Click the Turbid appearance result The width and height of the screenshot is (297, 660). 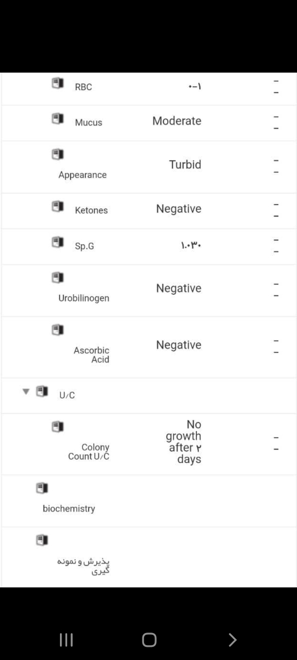click(185, 164)
